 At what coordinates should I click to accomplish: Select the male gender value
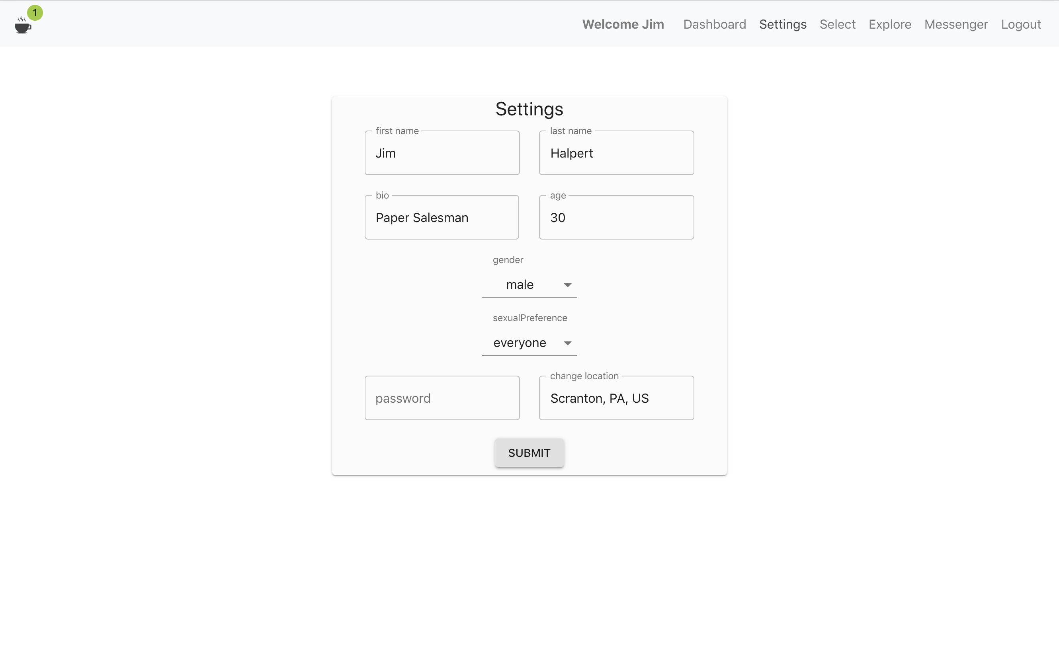pyautogui.click(x=520, y=285)
